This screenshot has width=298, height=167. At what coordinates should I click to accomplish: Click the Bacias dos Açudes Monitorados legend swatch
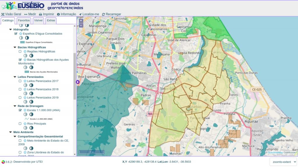click(27, 72)
